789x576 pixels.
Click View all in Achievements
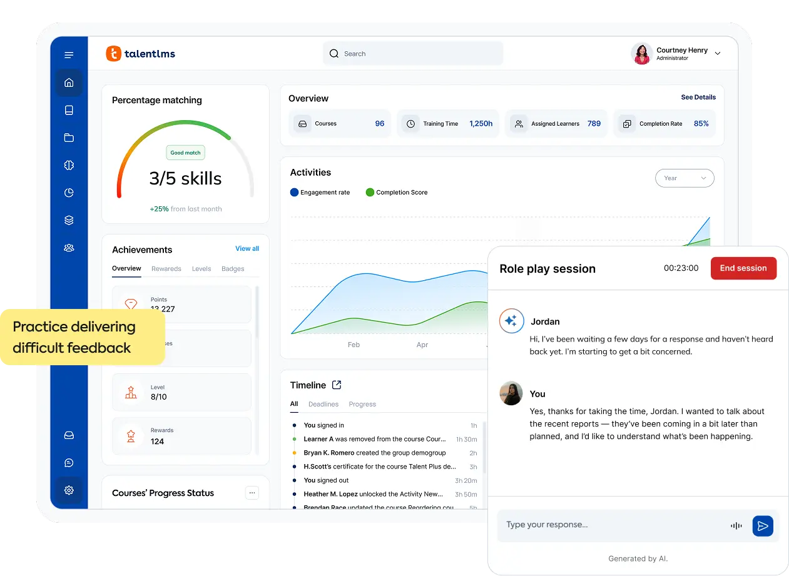pos(247,248)
